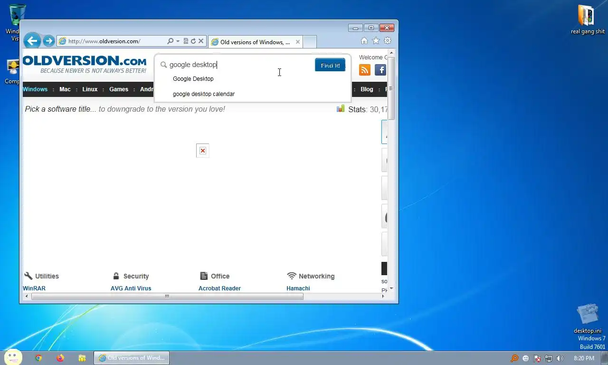The image size is (608, 365).
Task: Open the orange RSS feed icon
Action: (x=365, y=70)
